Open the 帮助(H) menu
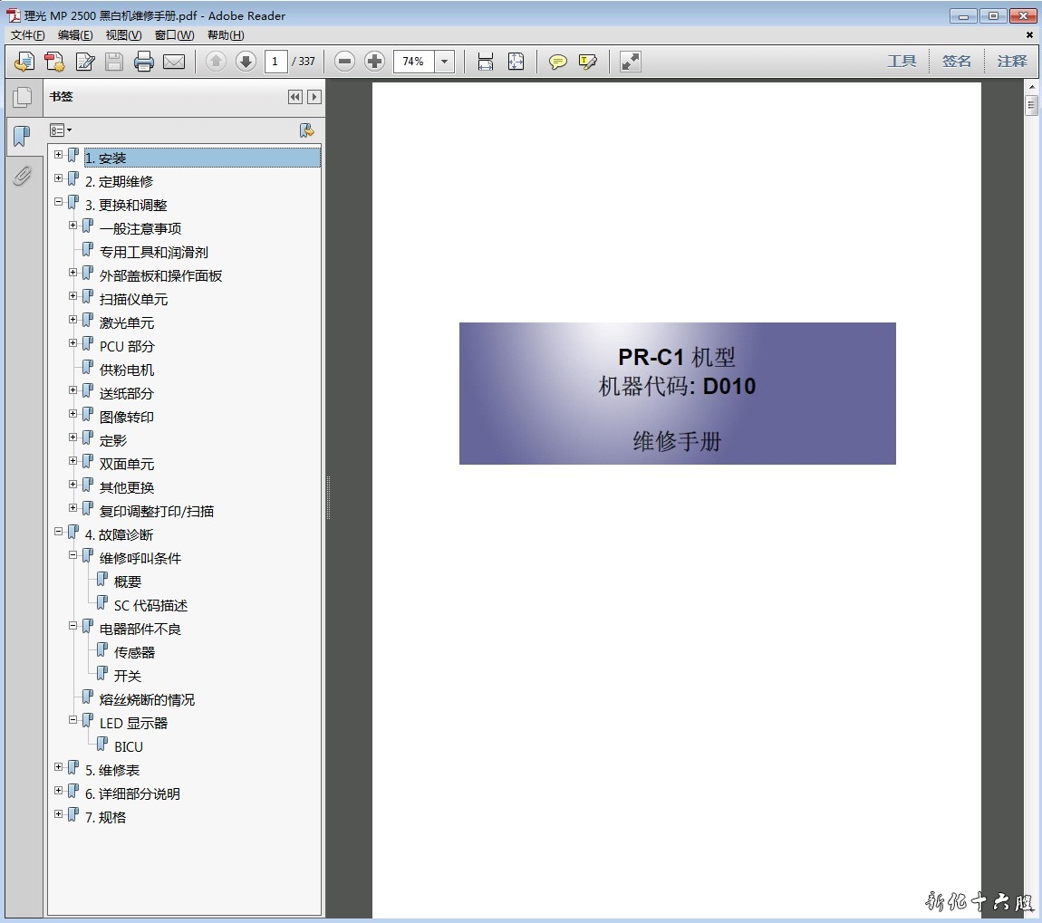Viewport: 1042px width, 923px height. pyautogui.click(x=226, y=35)
